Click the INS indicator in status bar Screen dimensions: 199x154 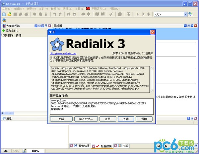[5, 151]
